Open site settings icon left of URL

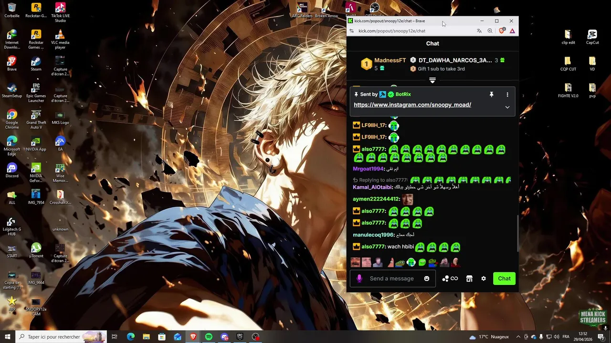352,31
